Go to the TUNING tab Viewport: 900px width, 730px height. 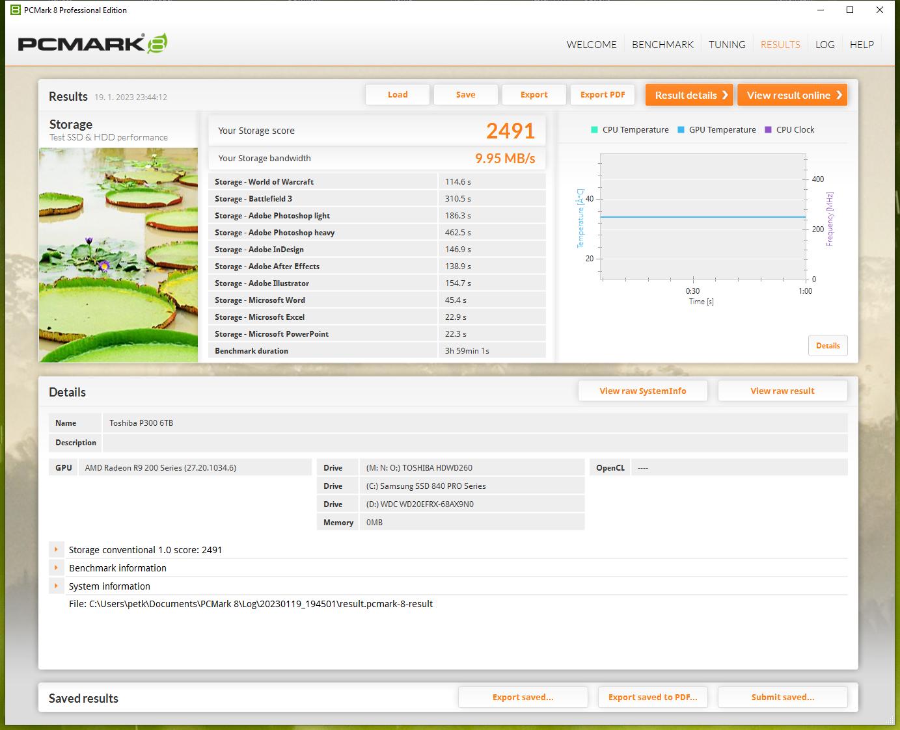click(x=727, y=44)
